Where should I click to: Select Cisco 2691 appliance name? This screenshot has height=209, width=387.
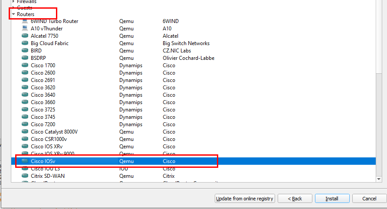click(43, 80)
